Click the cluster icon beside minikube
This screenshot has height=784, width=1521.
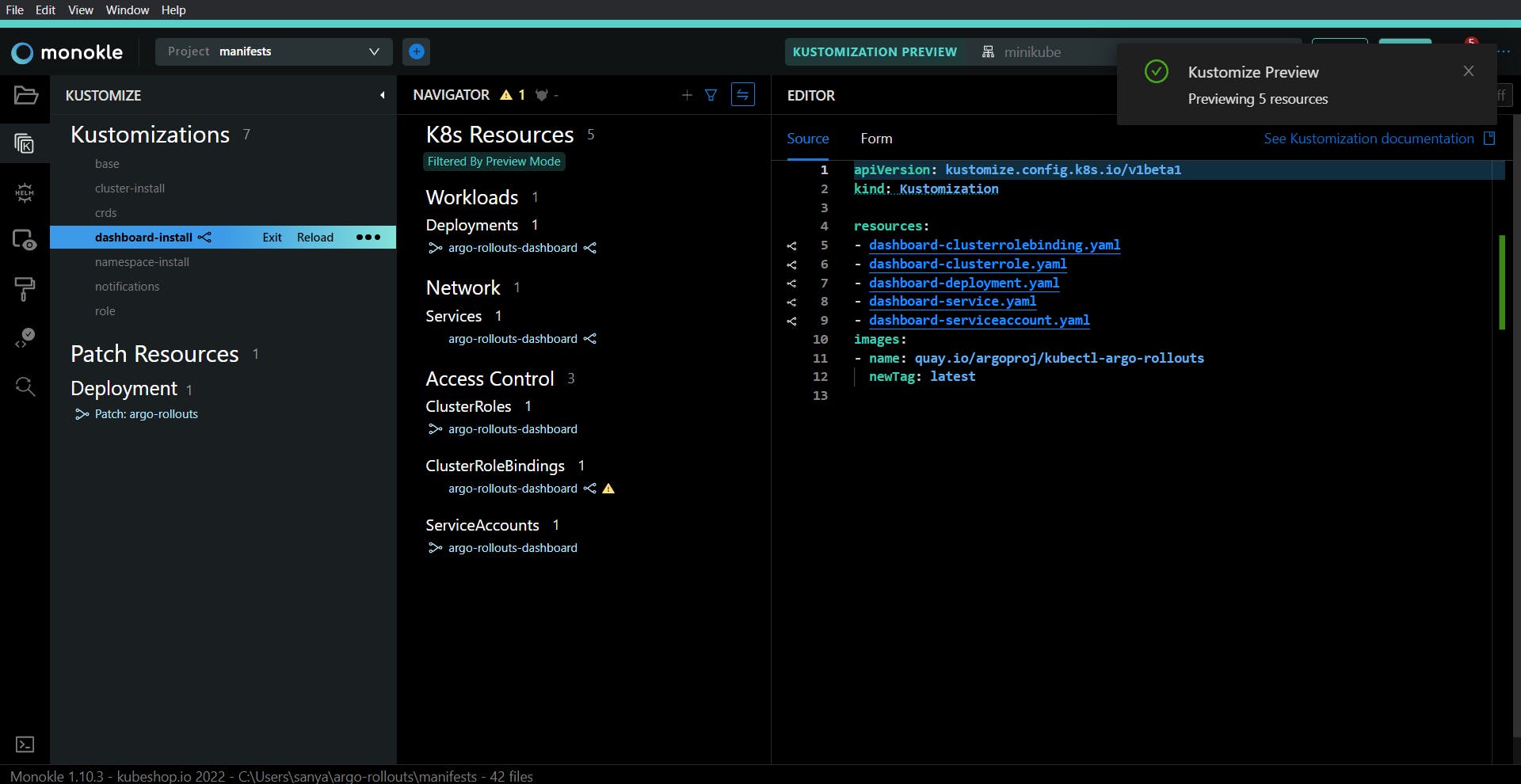click(988, 51)
